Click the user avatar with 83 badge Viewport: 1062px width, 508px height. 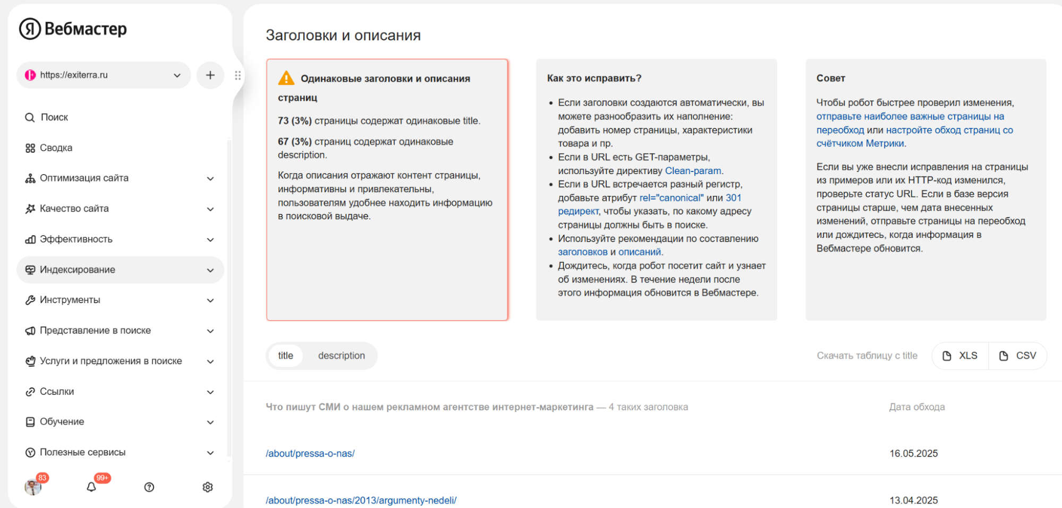pyautogui.click(x=33, y=486)
